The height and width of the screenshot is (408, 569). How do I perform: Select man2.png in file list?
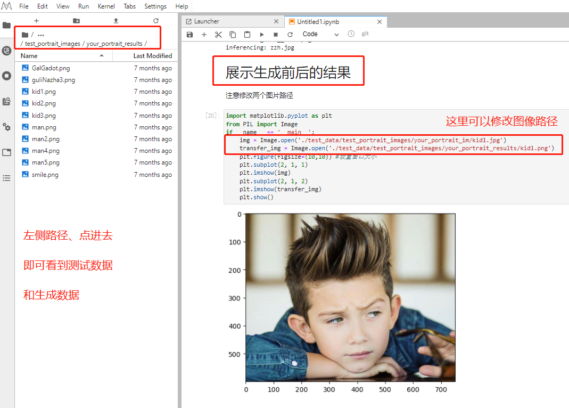pyautogui.click(x=96, y=139)
